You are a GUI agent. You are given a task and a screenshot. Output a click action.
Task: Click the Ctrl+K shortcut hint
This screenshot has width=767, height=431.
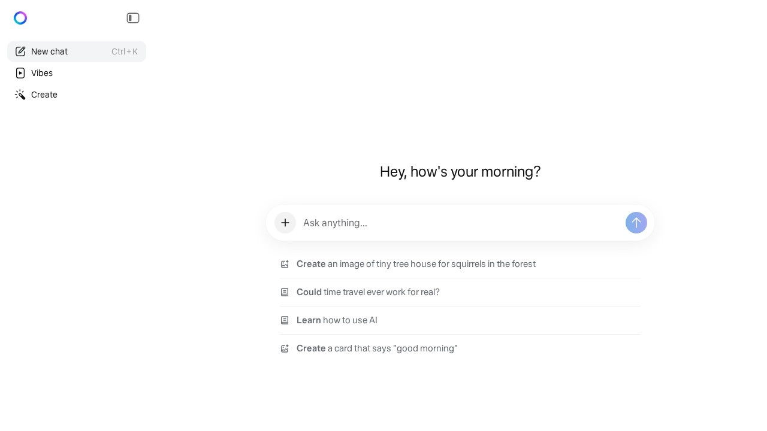tap(125, 51)
